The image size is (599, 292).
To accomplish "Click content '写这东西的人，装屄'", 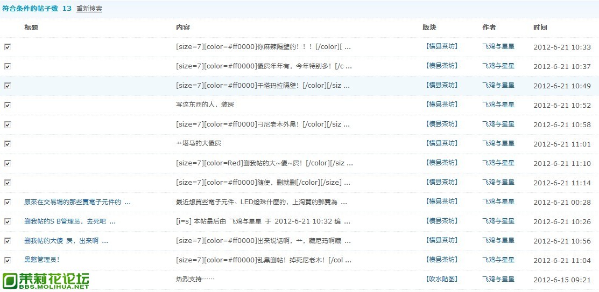I will click(205, 105).
